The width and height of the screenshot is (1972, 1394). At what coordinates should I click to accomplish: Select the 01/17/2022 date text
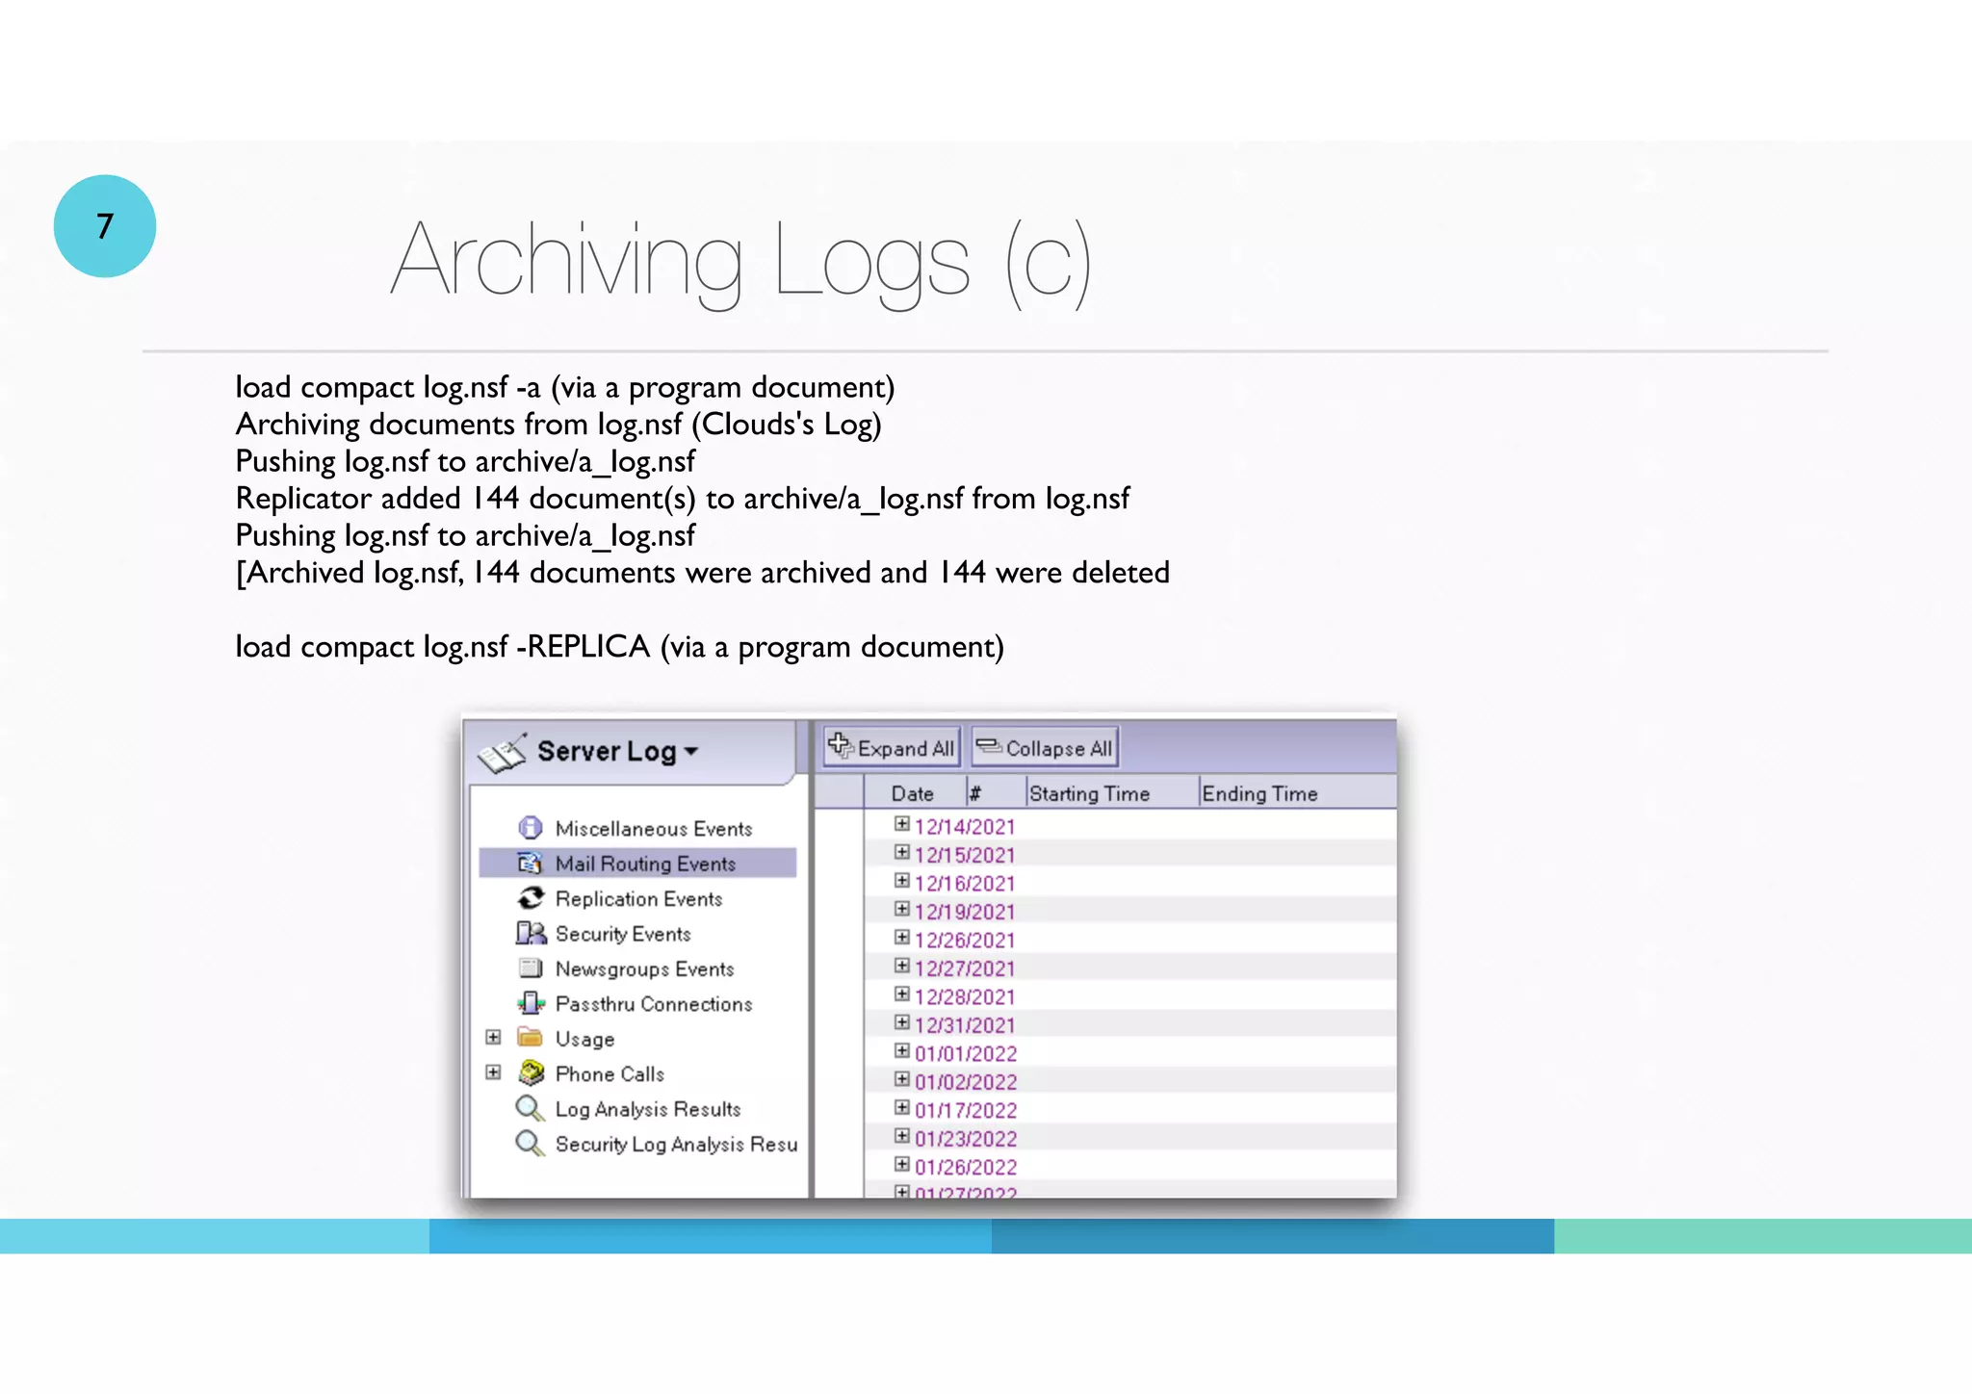coord(966,1111)
